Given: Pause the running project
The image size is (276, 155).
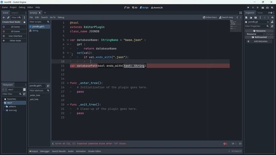Looking at the screenshot, I should pos(253,8).
